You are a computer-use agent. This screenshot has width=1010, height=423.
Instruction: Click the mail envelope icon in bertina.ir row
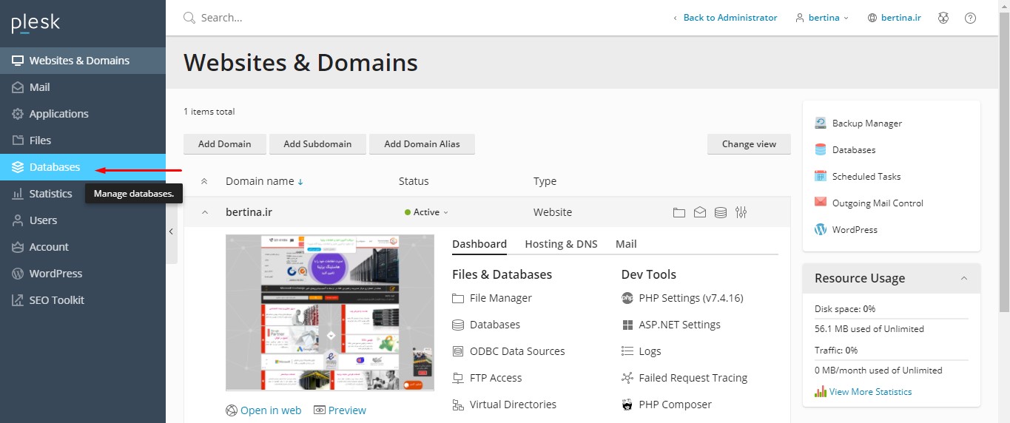click(699, 213)
